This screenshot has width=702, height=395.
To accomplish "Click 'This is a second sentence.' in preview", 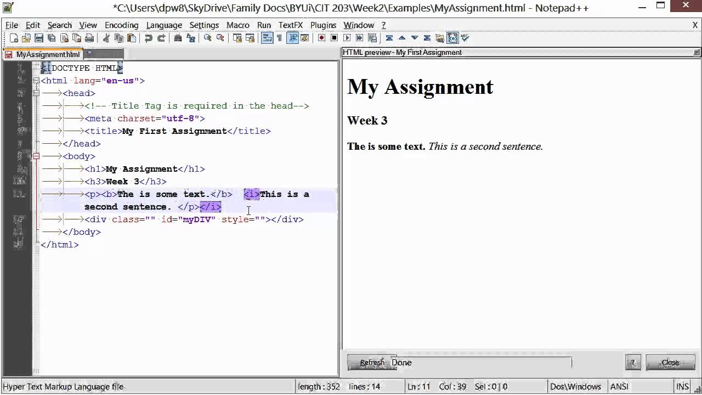I will [x=485, y=146].
